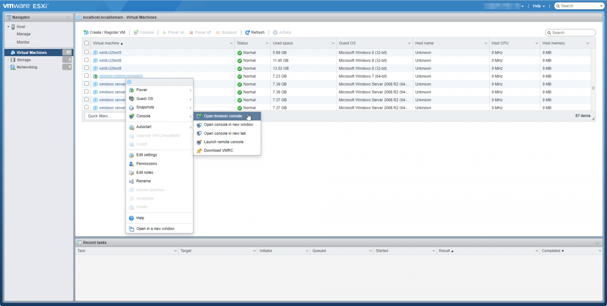The image size is (607, 306).
Task: Check the win8x32test5 row checkbox
Action: [x=86, y=52]
